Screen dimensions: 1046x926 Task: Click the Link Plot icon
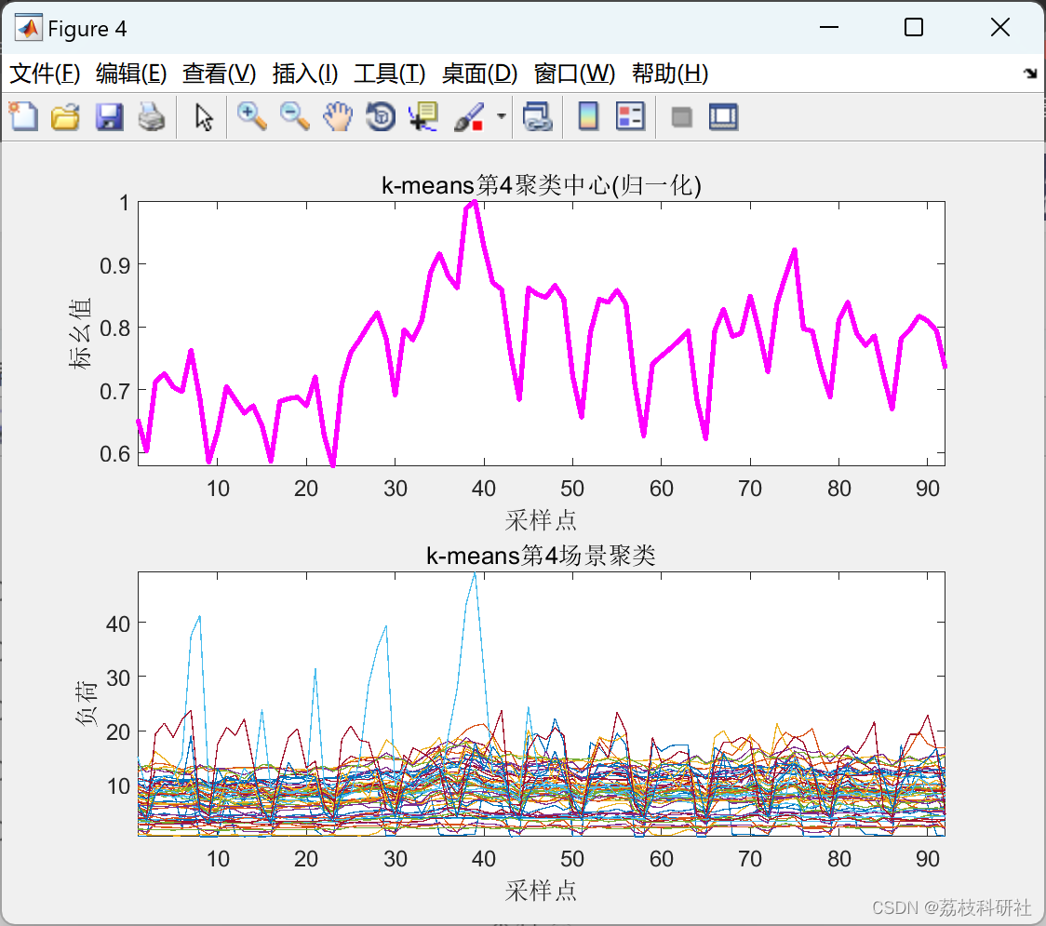point(537,116)
